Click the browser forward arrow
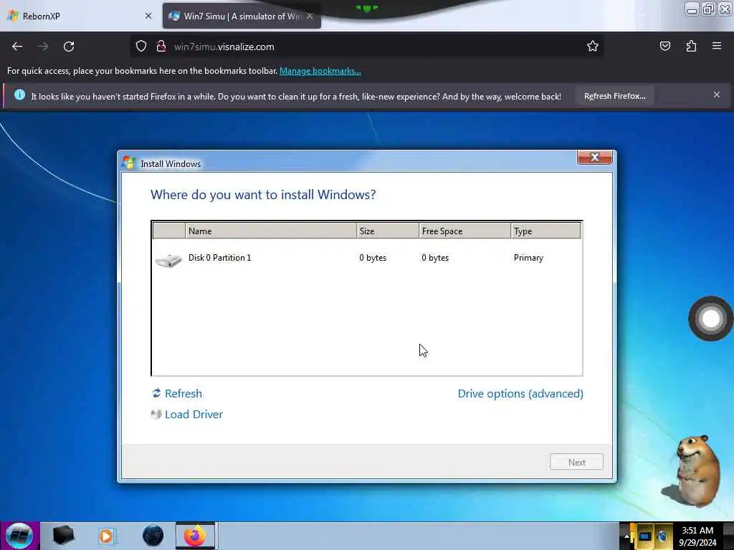Screen dimensions: 734x550 point(43,47)
